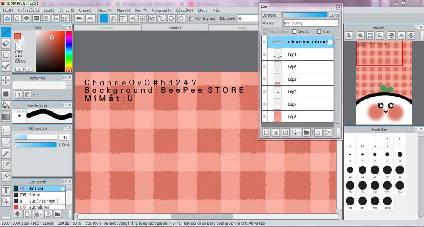Open the brush list import dropdown
This screenshot has width=424, height=227.
point(41,214)
